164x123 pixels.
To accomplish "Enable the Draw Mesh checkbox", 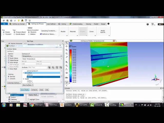I will 9,69.
